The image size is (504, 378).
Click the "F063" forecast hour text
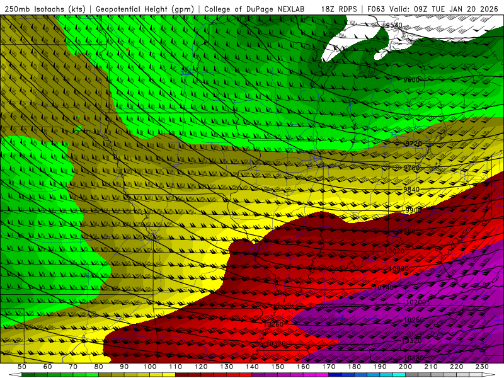(375, 9)
